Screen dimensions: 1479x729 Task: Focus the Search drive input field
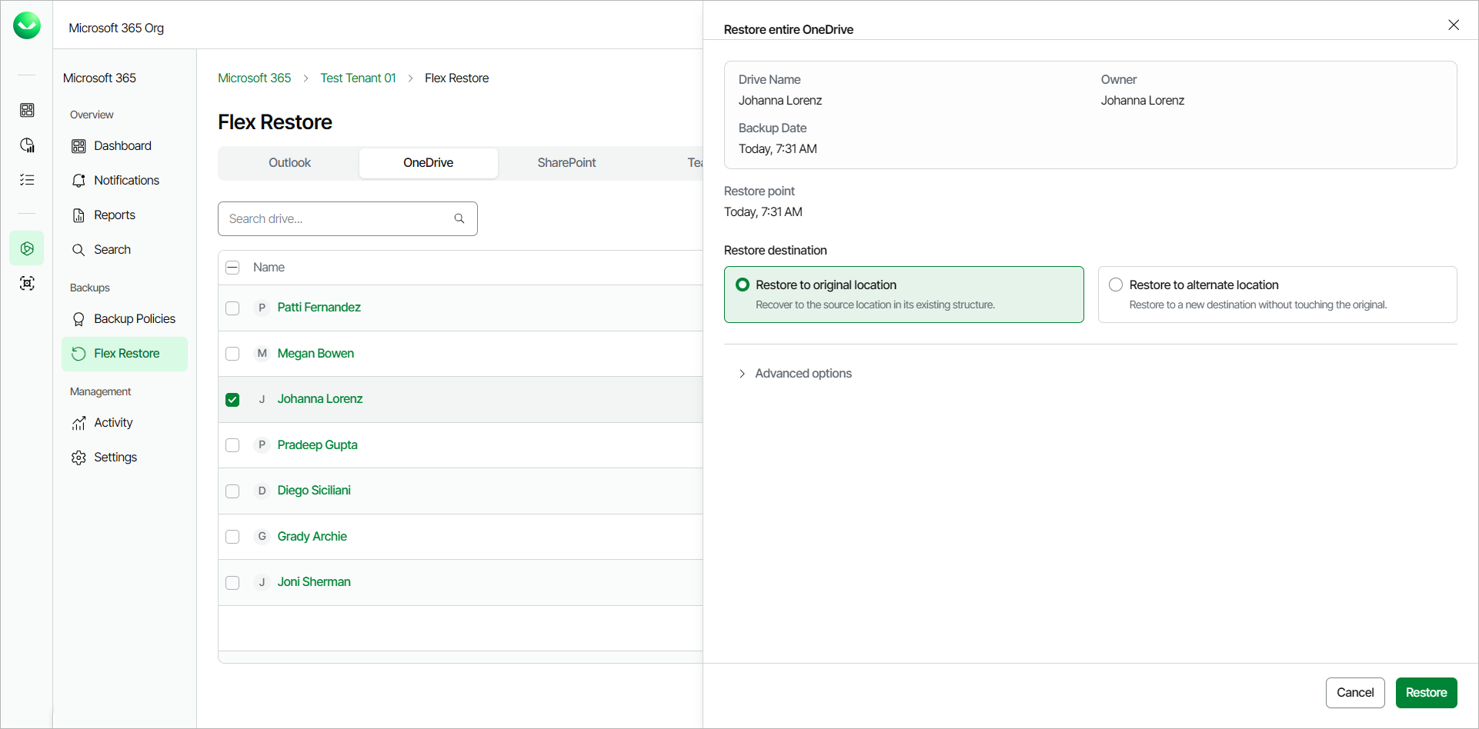348,218
